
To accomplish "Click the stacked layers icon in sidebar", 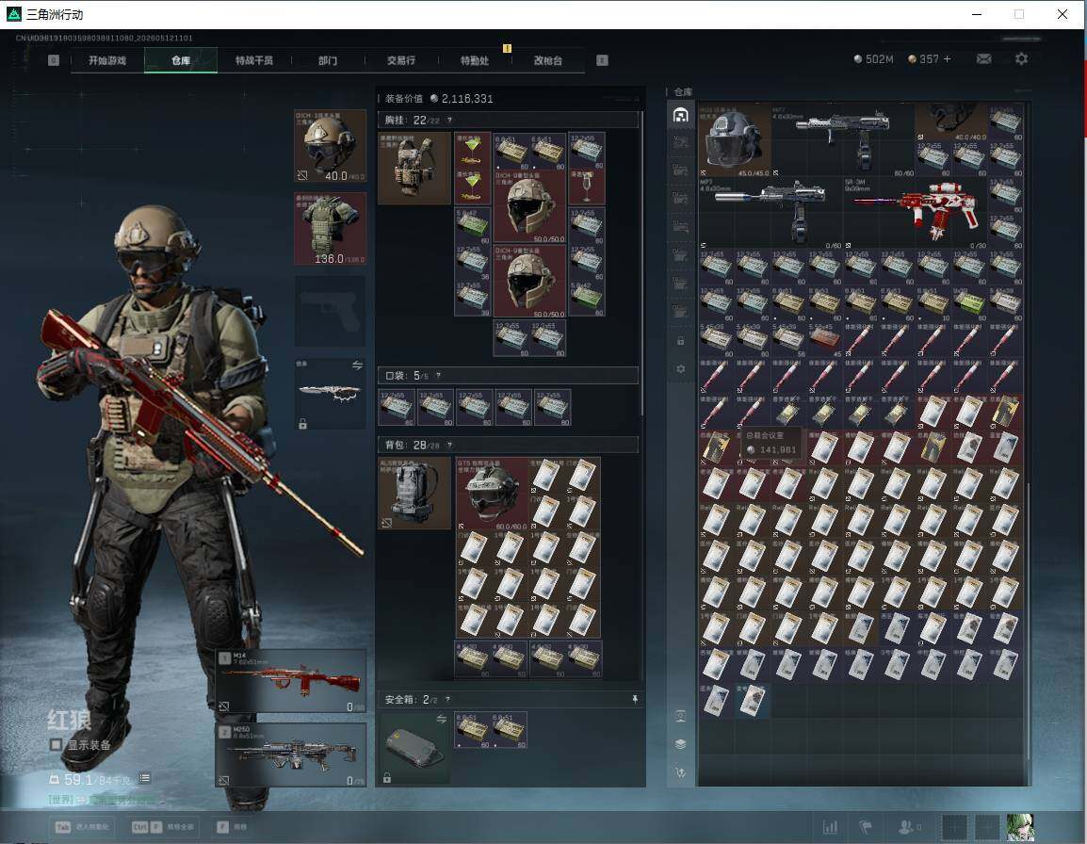I will click(680, 744).
